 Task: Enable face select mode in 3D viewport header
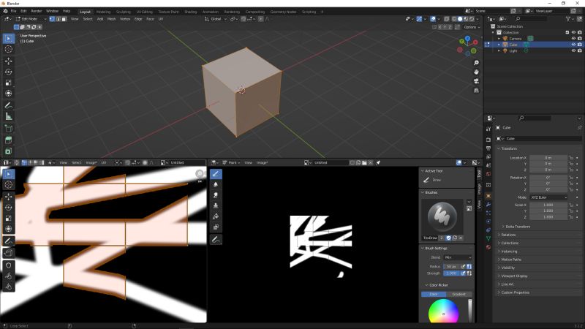(64, 19)
